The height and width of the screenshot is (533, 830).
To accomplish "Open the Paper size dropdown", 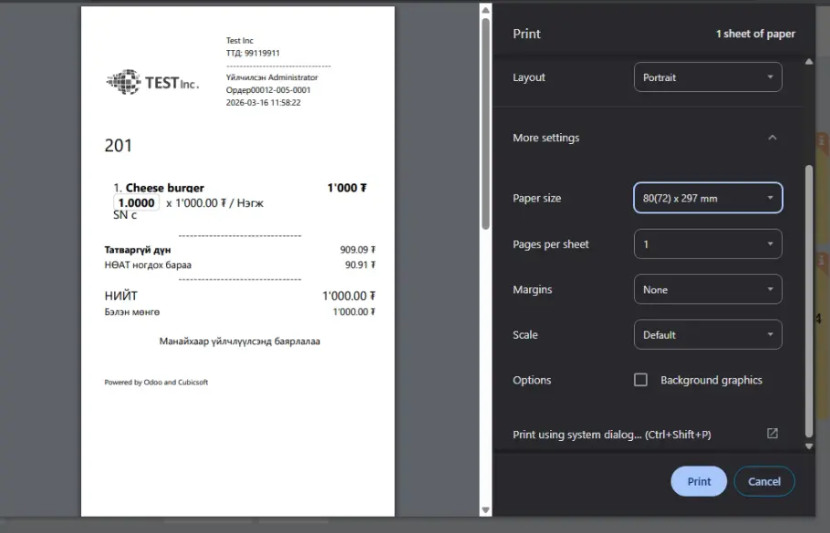I will coord(708,198).
